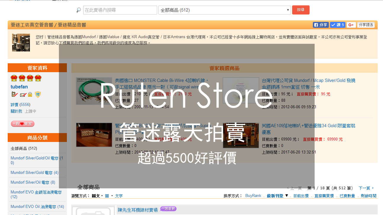The width and height of the screenshot is (383, 215).
Task: Sort products by BuyRank
Action: coord(253,196)
